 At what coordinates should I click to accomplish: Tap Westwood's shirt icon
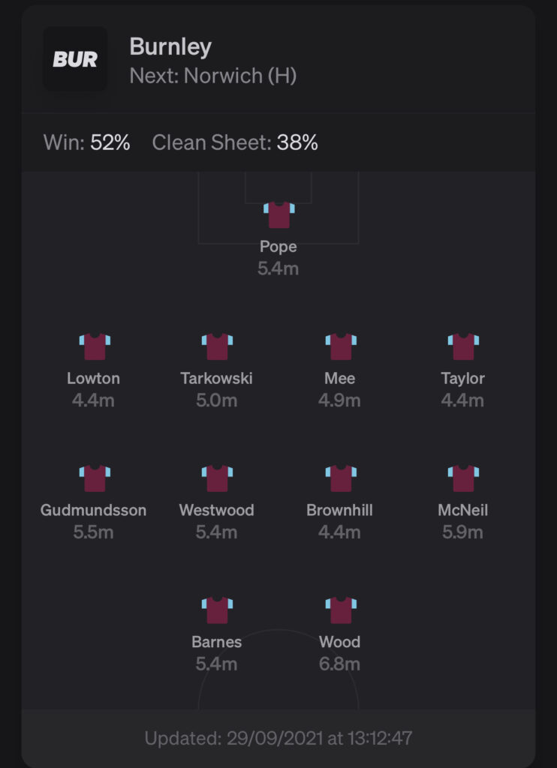217,478
